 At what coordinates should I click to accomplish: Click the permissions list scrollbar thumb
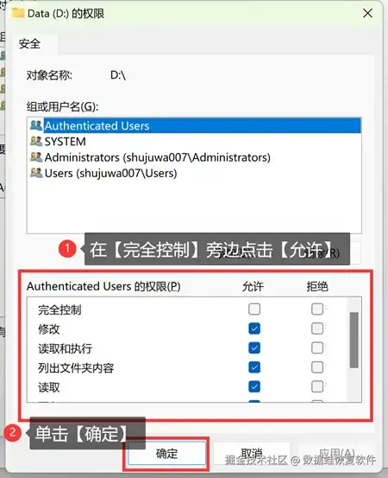[x=354, y=341]
